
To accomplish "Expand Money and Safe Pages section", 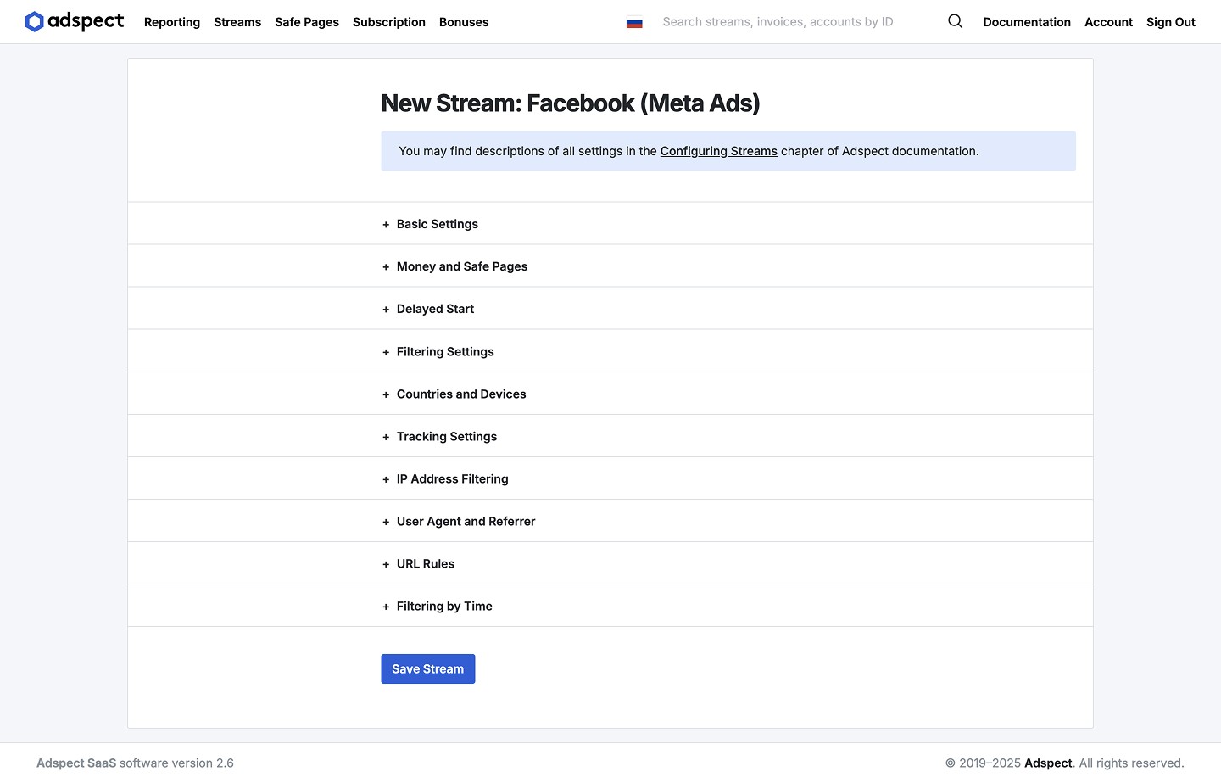I will tap(461, 266).
